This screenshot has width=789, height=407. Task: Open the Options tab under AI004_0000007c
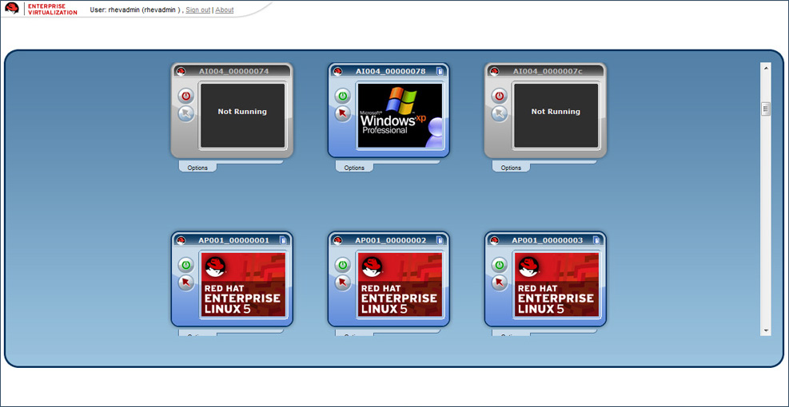(512, 168)
